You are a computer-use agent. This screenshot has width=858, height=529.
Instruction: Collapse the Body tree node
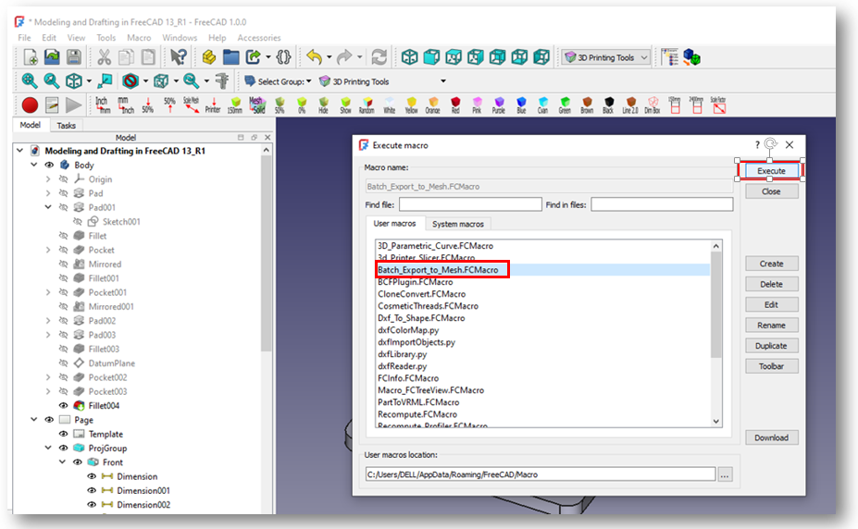click(x=34, y=166)
